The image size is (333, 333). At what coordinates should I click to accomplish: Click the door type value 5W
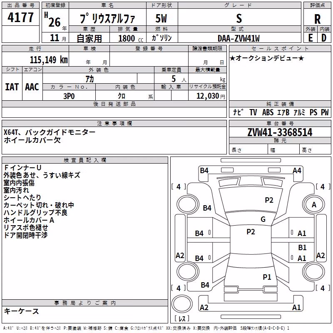coord(161,18)
